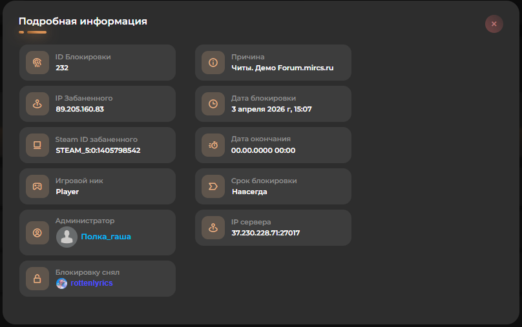Click the user icon beside Администратор
The image size is (522, 327).
click(37, 232)
